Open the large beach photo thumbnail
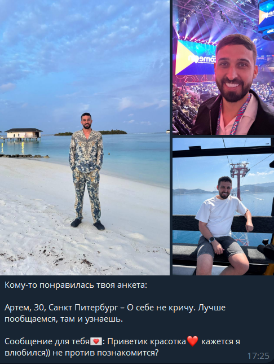Viewport: 274px width, 364px height. click(x=85, y=138)
